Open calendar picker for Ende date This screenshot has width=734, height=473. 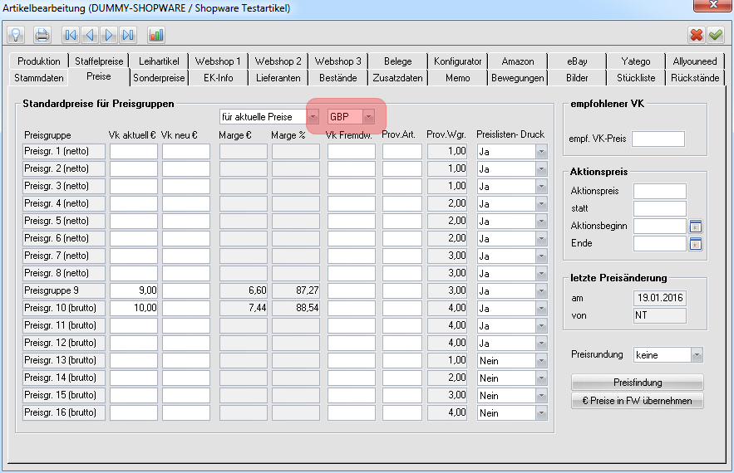point(696,244)
